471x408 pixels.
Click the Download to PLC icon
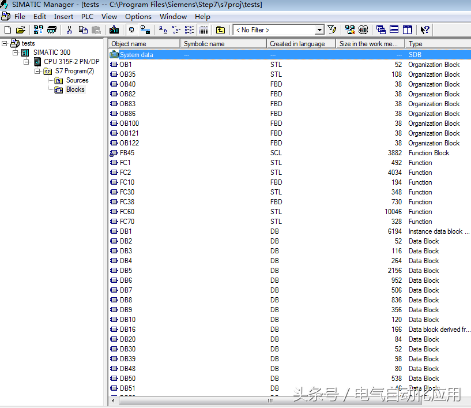point(114,29)
